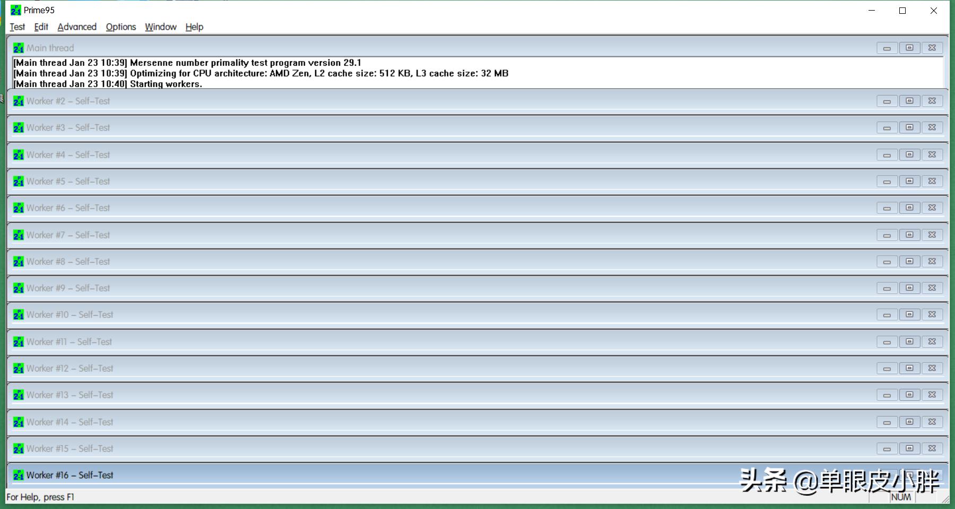
Task: Close the Main thread child window
Action: 932,48
